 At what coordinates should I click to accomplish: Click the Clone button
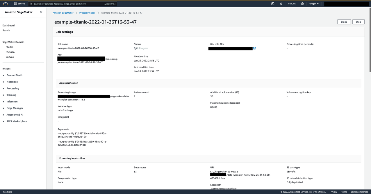(x=344, y=22)
